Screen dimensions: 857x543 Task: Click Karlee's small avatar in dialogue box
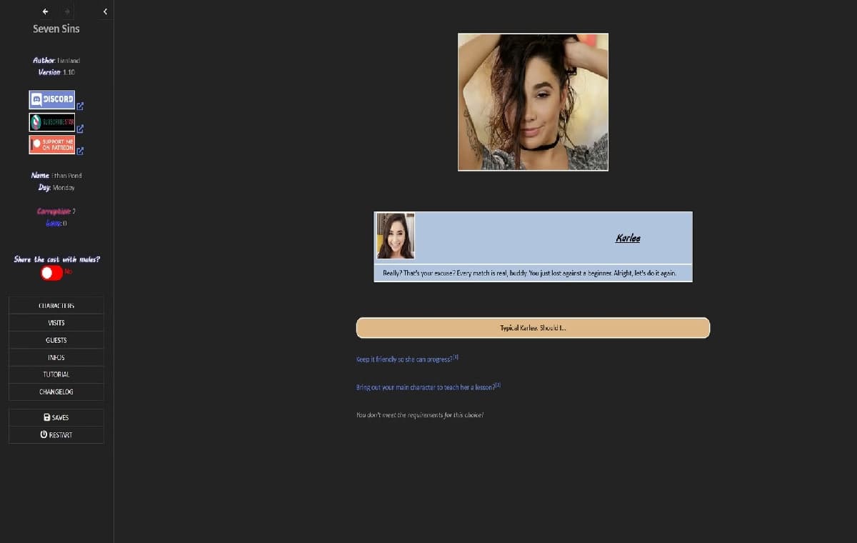(396, 236)
